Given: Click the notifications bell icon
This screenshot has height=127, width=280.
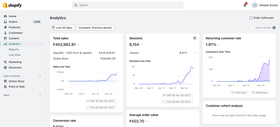Looking at the screenshot, I should pyautogui.click(x=245, y=5).
